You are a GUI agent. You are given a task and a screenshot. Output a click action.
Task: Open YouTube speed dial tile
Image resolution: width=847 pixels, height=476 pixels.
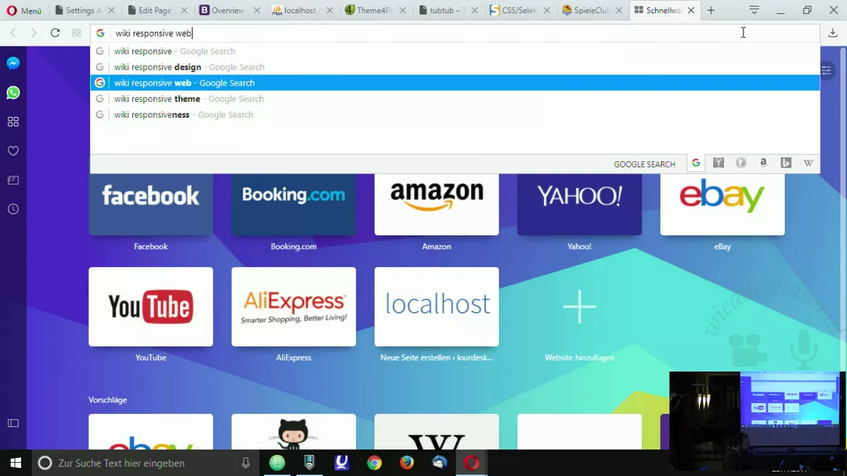pyautogui.click(x=151, y=307)
